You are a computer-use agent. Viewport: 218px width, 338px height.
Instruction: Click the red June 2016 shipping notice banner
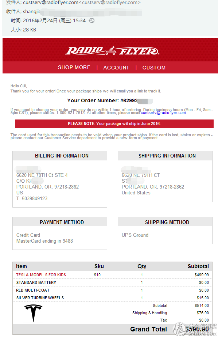[x=114, y=124]
